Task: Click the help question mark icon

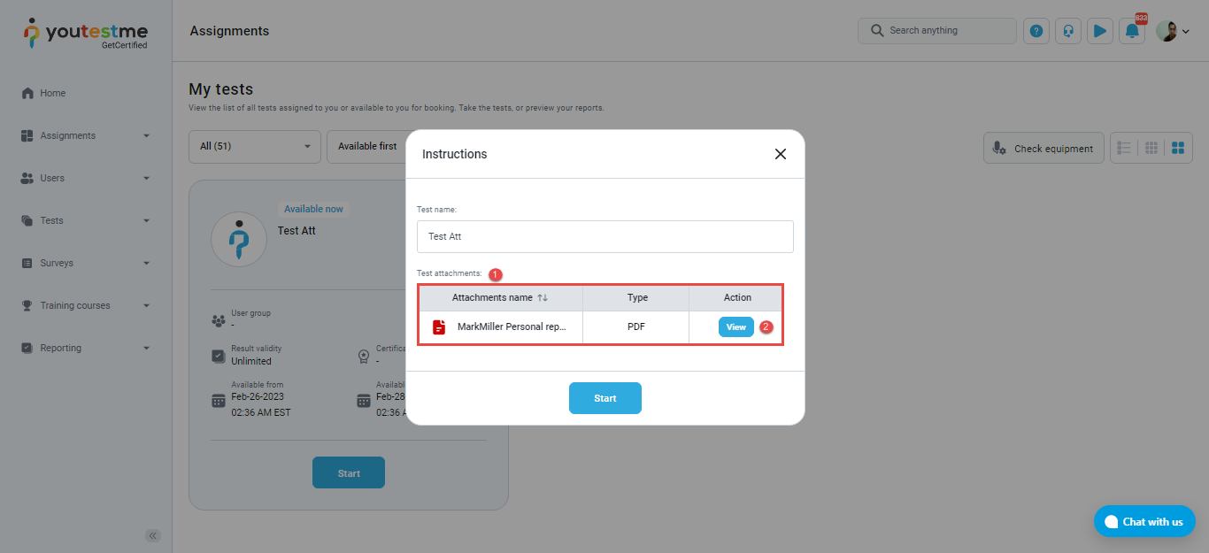Action: (x=1036, y=31)
